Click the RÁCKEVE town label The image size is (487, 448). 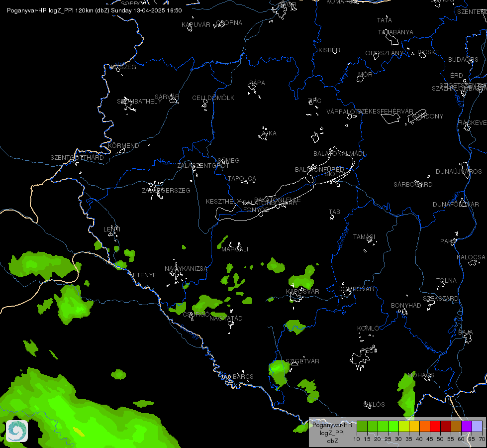[x=472, y=123]
